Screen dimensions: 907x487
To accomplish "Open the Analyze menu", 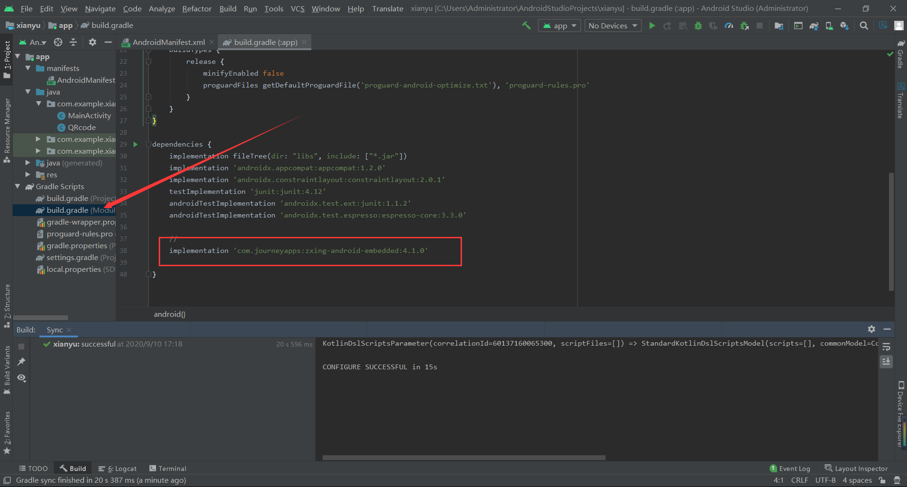I will (162, 9).
